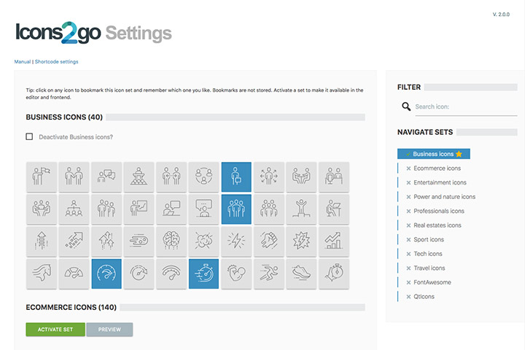Bookmark the horse head icon

[x=40, y=273]
